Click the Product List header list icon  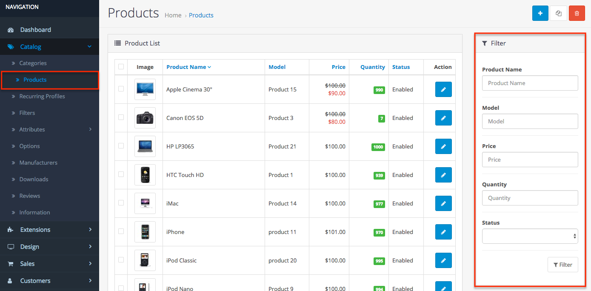[118, 43]
